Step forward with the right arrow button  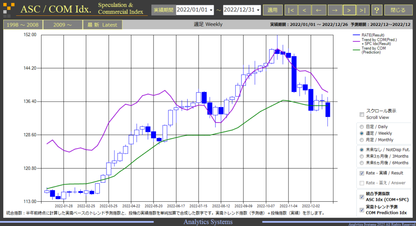[335, 10]
